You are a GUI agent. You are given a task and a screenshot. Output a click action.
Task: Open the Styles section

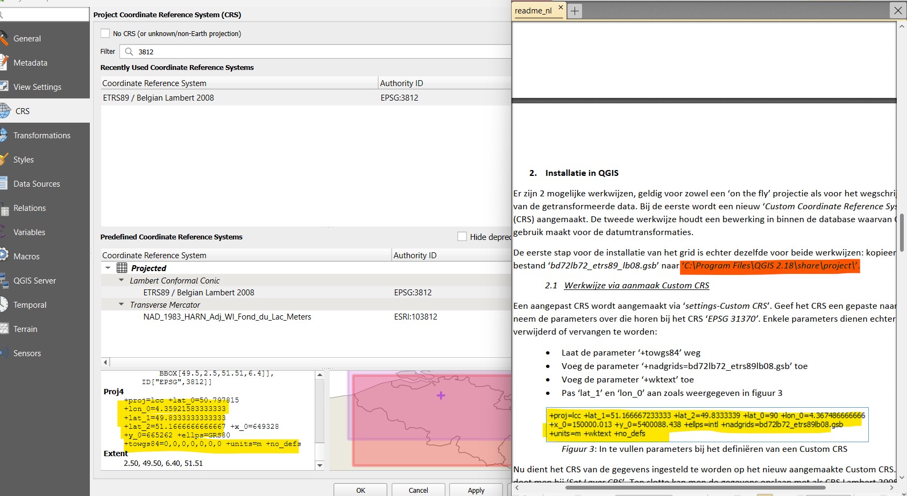click(23, 160)
